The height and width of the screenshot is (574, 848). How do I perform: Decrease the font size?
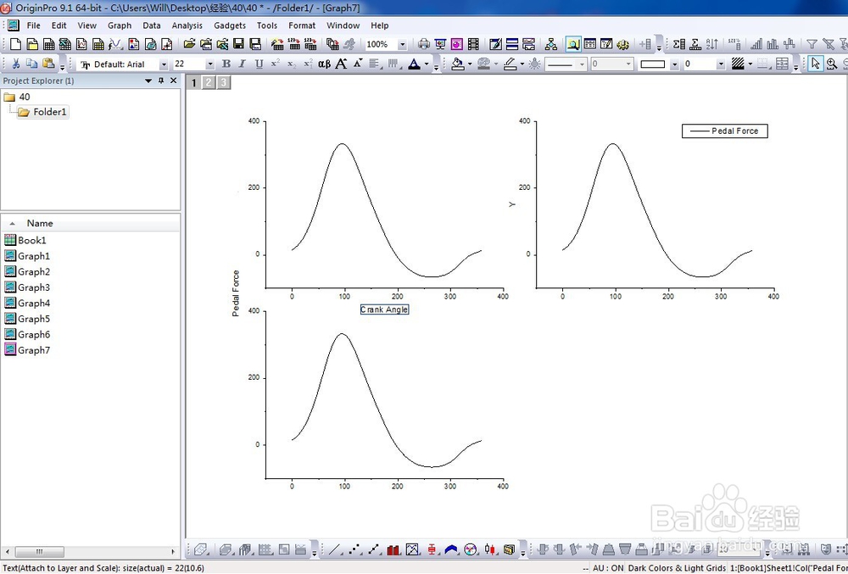(x=358, y=64)
